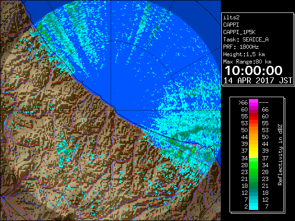Pick the orange 50–53 dBZ swatch
This screenshot has height=221, width=295.
[x=254, y=130]
